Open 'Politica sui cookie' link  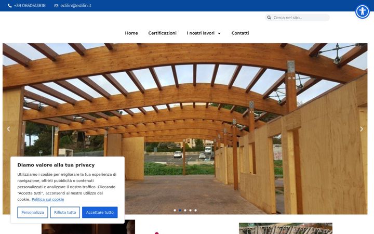[x=48, y=199]
